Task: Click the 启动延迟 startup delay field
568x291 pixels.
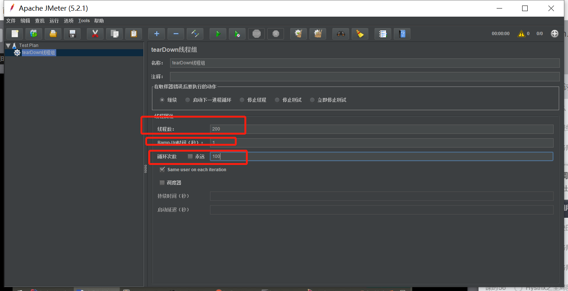Action: click(382, 210)
